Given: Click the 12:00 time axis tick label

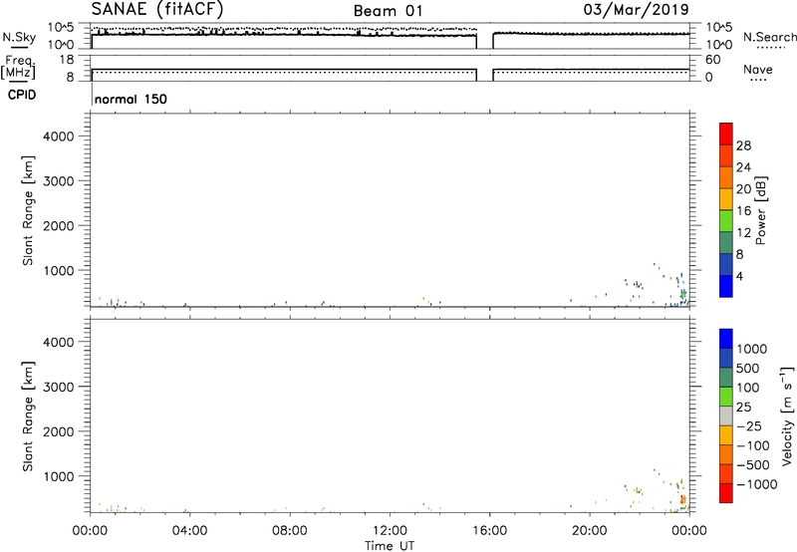Looking at the screenshot, I should point(390,531).
